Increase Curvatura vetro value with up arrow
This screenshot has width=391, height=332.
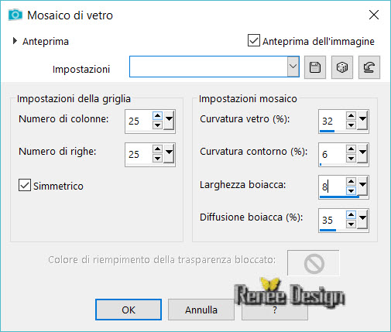tap(351, 116)
